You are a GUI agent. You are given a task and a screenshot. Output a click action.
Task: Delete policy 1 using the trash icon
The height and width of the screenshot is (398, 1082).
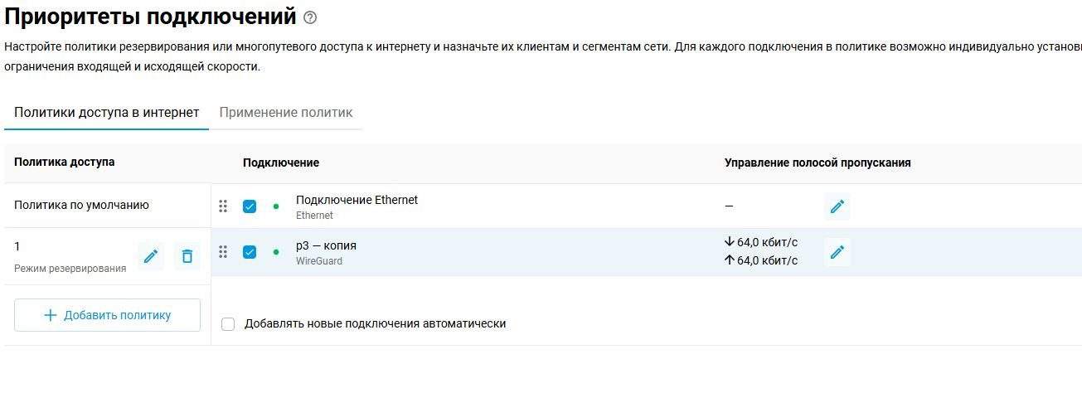[187, 256]
